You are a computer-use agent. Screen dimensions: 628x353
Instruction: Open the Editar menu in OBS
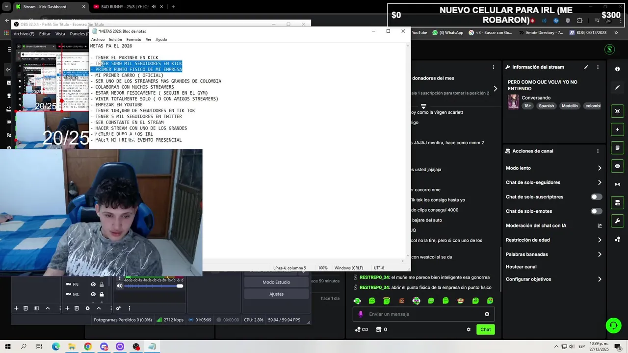coord(45,34)
